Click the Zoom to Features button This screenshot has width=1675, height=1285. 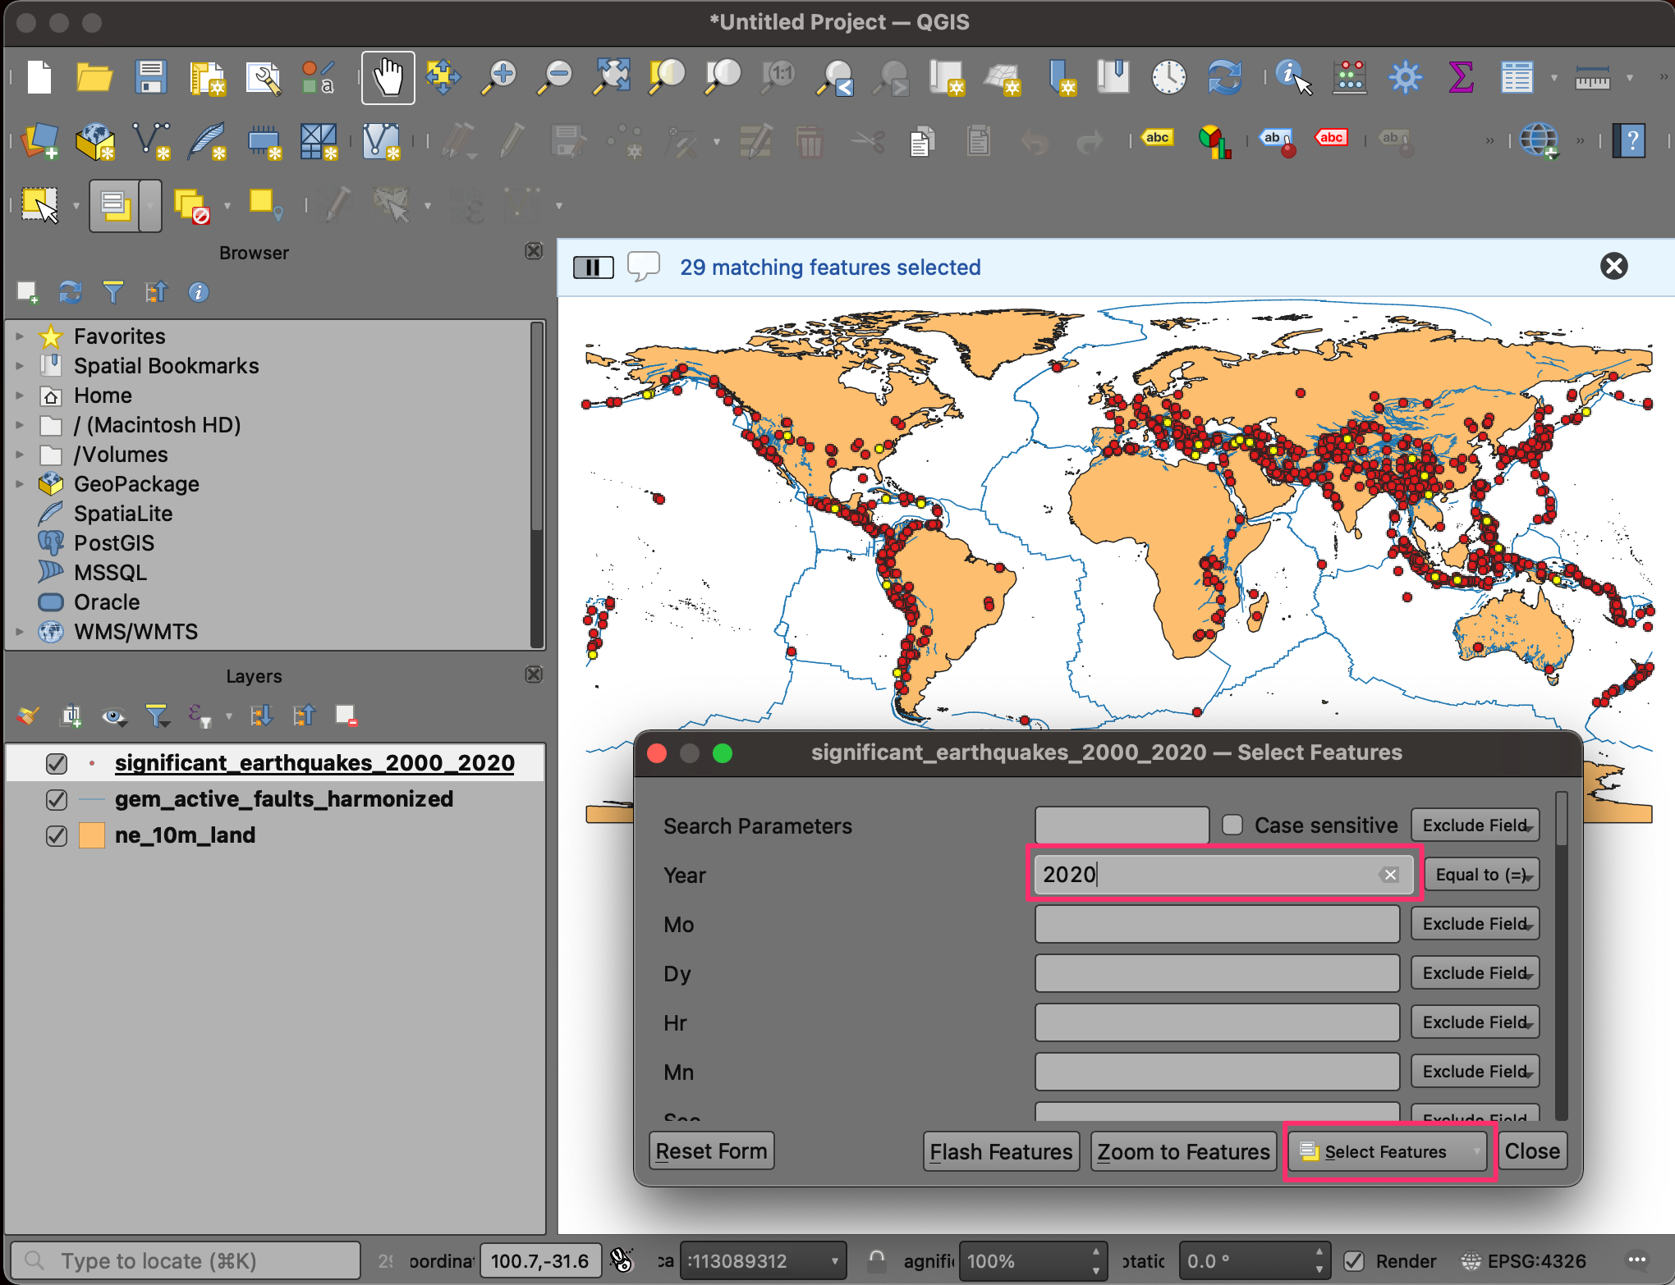tap(1183, 1151)
